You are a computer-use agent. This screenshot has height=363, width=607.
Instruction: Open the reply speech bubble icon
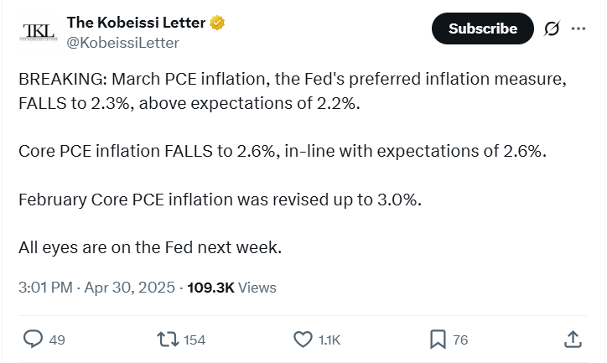coord(33,339)
